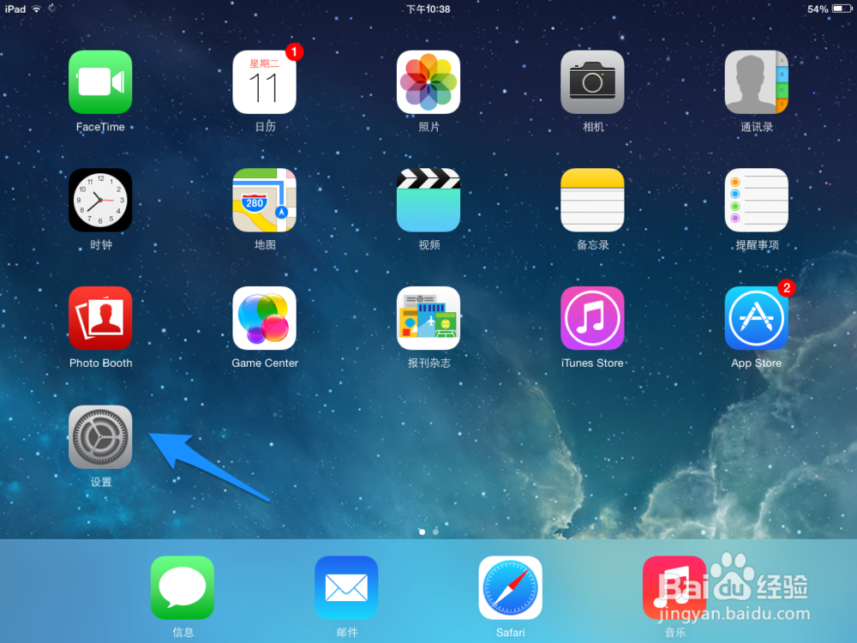This screenshot has width=857, height=643.
Task: Open the Maps app (地图)
Action: [x=265, y=200]
